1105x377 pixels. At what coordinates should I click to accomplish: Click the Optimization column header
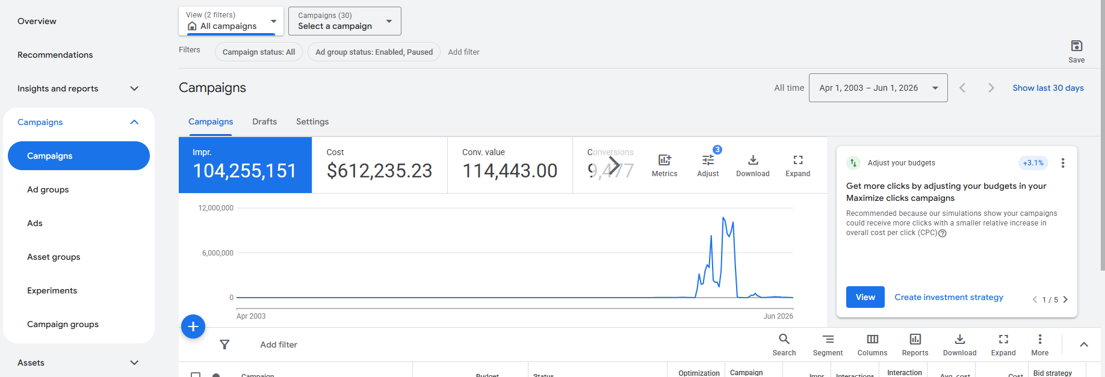pyautogui.click(x=699, y=373)
